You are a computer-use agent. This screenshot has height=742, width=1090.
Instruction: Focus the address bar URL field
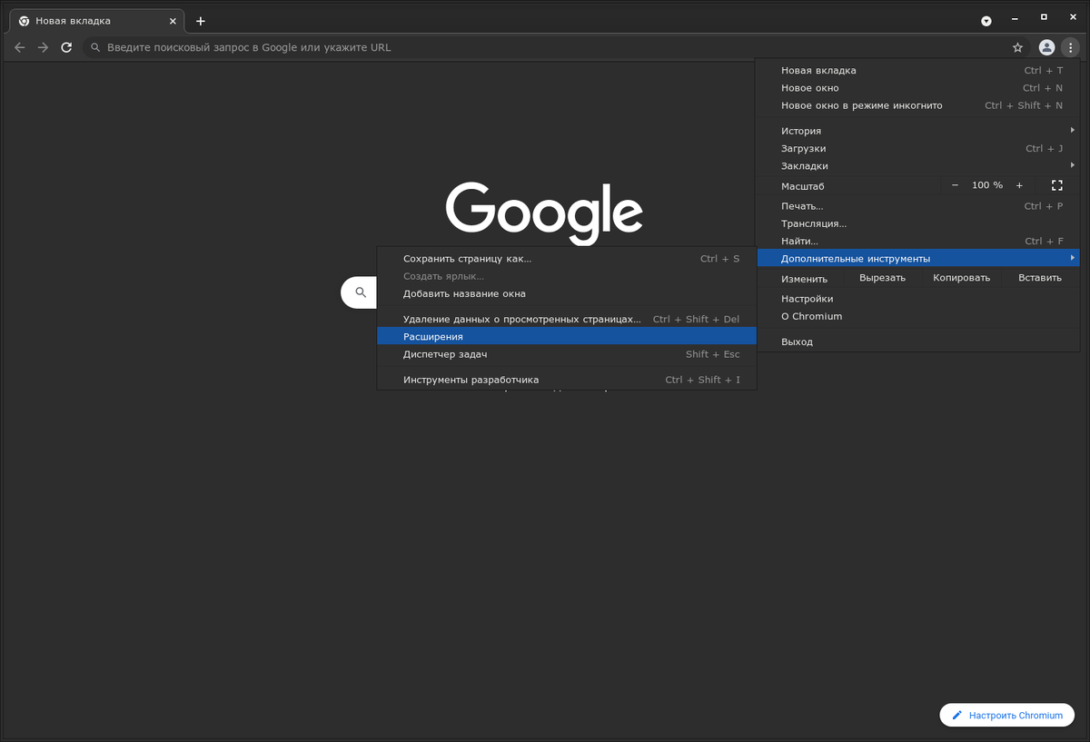(x=545, y=47)
